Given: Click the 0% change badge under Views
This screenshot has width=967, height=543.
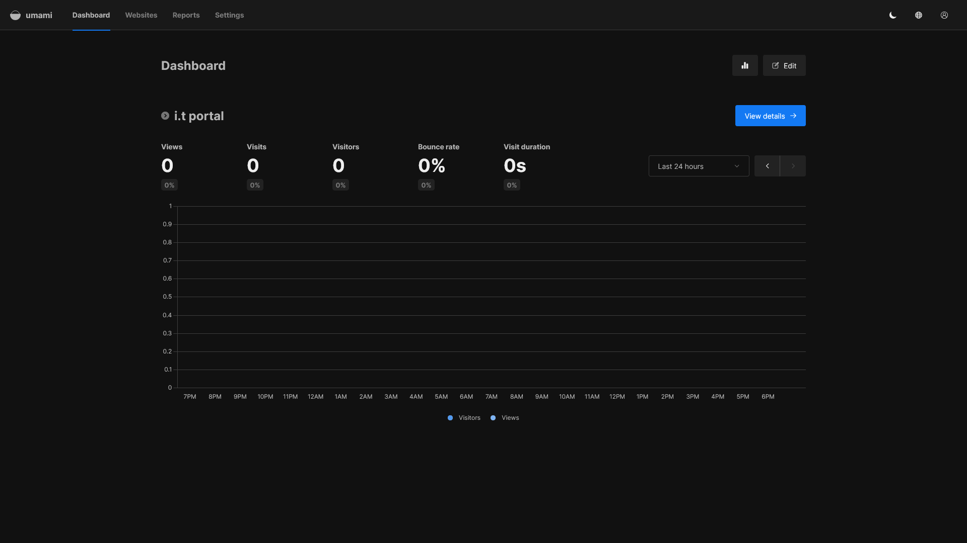Looking at the screenshot, I should coord(169,185).
